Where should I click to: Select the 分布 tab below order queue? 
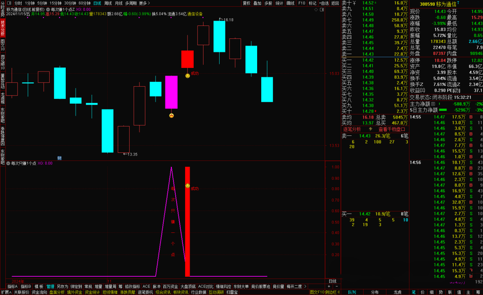pos(375,292)
